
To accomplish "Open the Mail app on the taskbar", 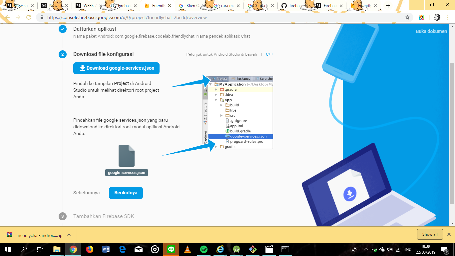I will (x=139, y=249).
